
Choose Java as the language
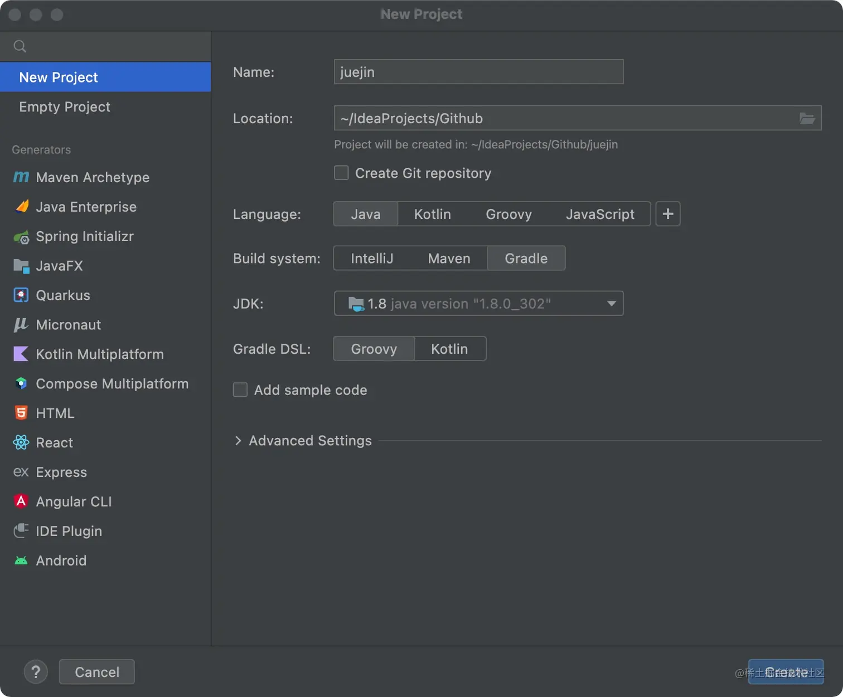366,214
